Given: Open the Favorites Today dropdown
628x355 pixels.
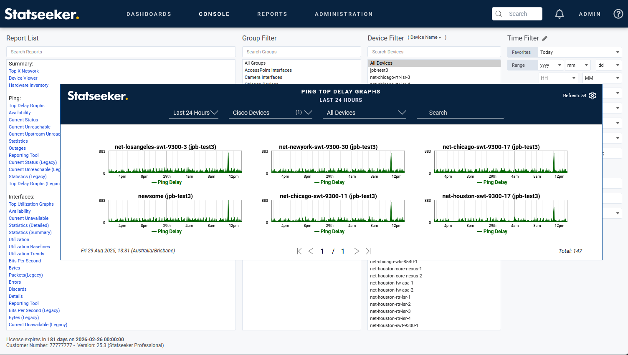Looking at the screenshot, I should (579, 52).
